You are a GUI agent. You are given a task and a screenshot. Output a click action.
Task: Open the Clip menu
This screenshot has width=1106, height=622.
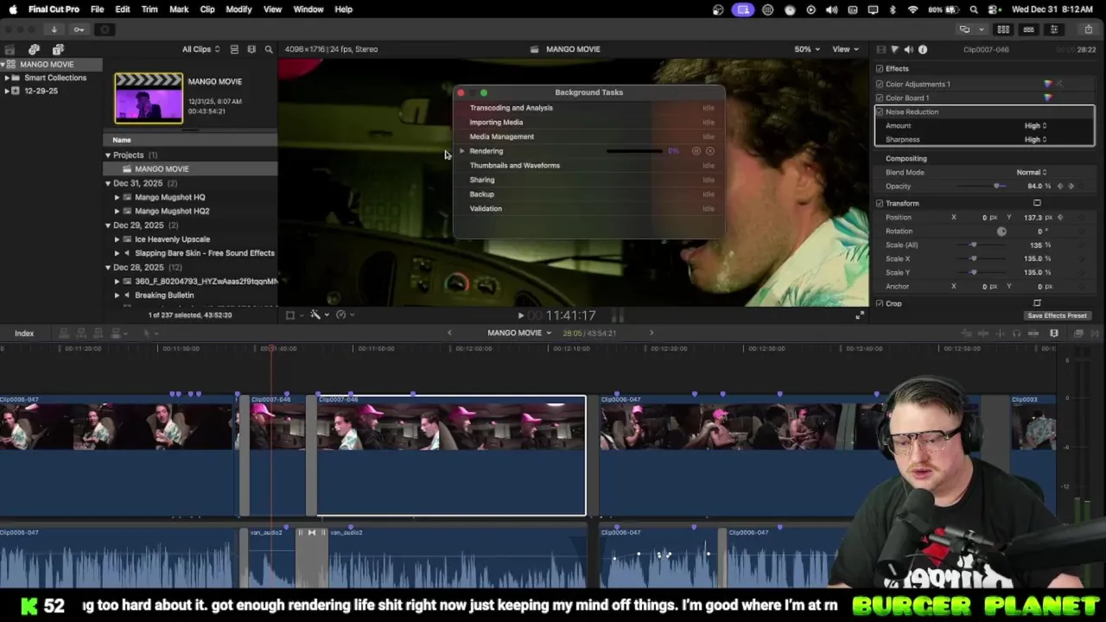coord(207,9)
